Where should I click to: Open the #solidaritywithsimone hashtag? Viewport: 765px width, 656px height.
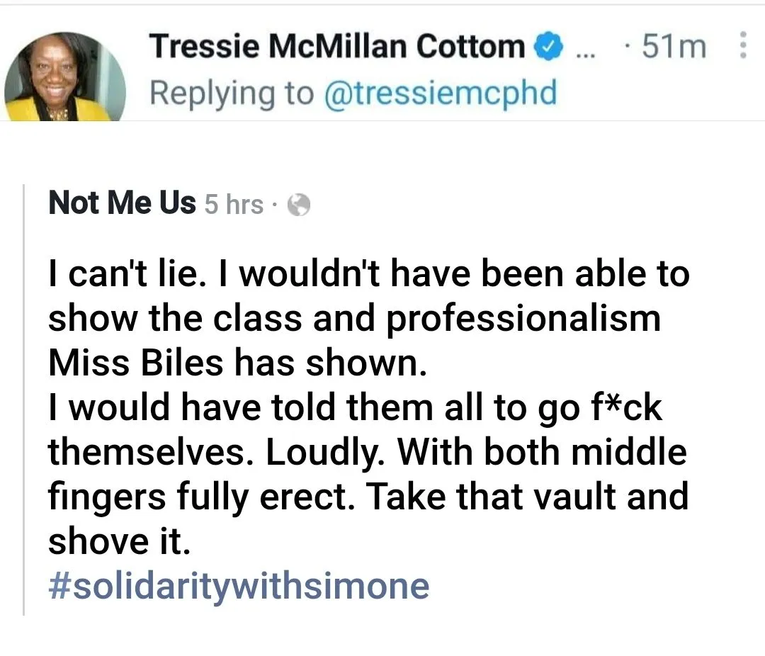(239, 585)
